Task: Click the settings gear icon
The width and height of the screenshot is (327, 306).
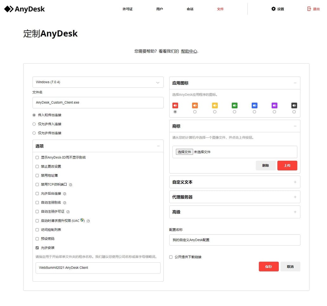Action: pos(273,9)
